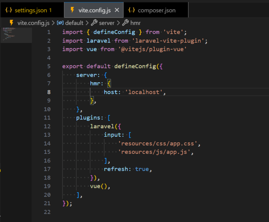The height and width of the screenshot is (222, 269).
Task: Click the highlighted opening brace after hmr:
Action: (109, 84)
